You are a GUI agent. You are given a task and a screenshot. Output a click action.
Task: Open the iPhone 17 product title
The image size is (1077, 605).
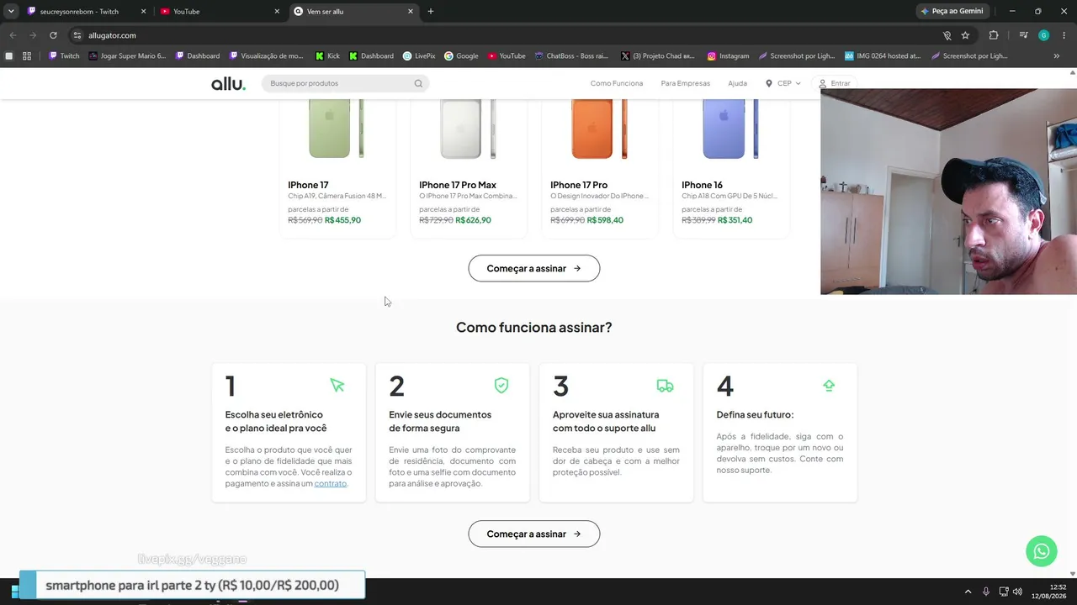pos(308,185)
